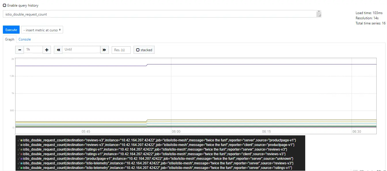Decrease the time range with the minus button
The width and height of the screenshot is (387, 171).
pos(20,50)
